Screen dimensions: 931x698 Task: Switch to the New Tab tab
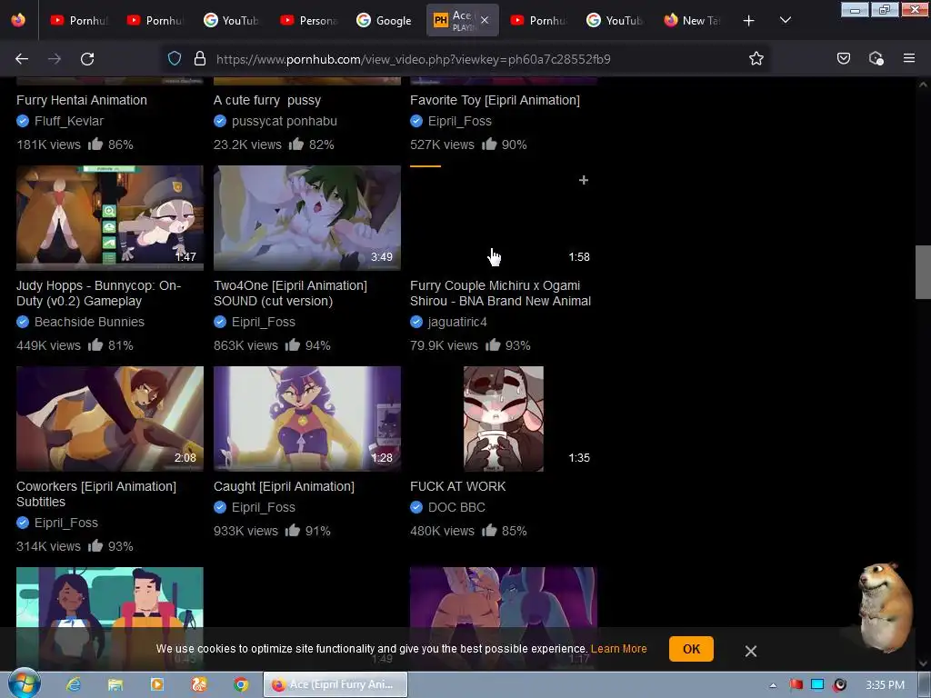tap(692, 20)
